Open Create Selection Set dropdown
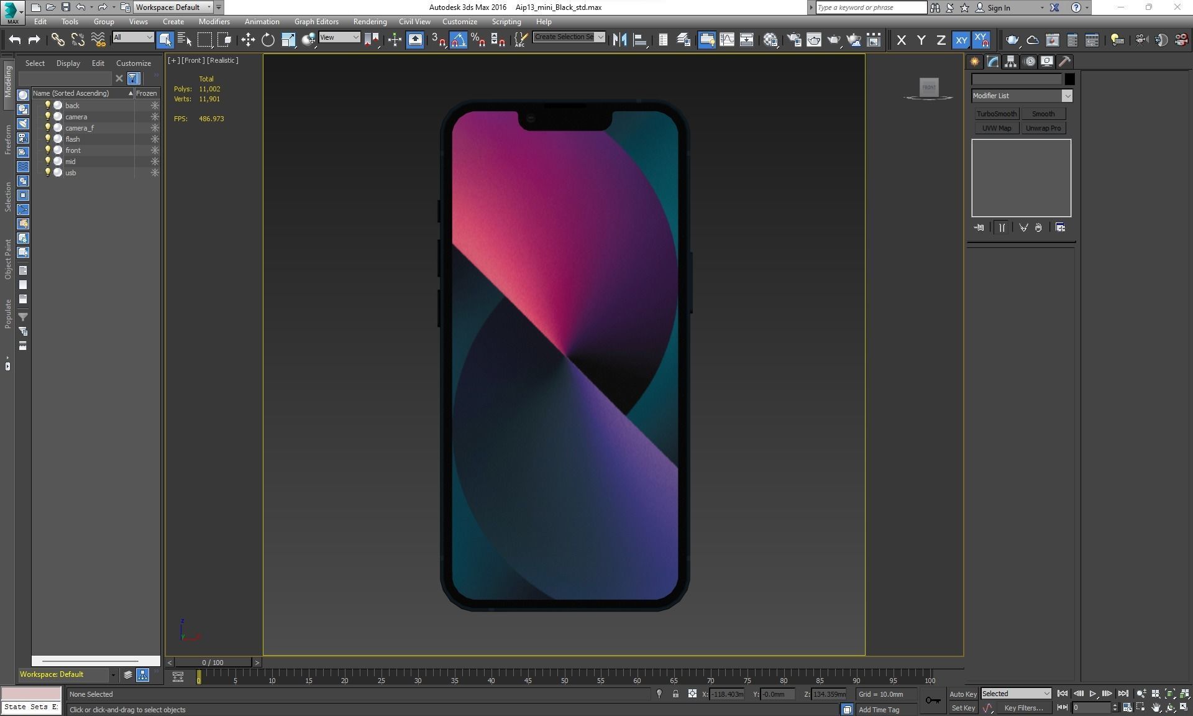Viewport: 1193px width, 716px height. [x=569, y=37]
